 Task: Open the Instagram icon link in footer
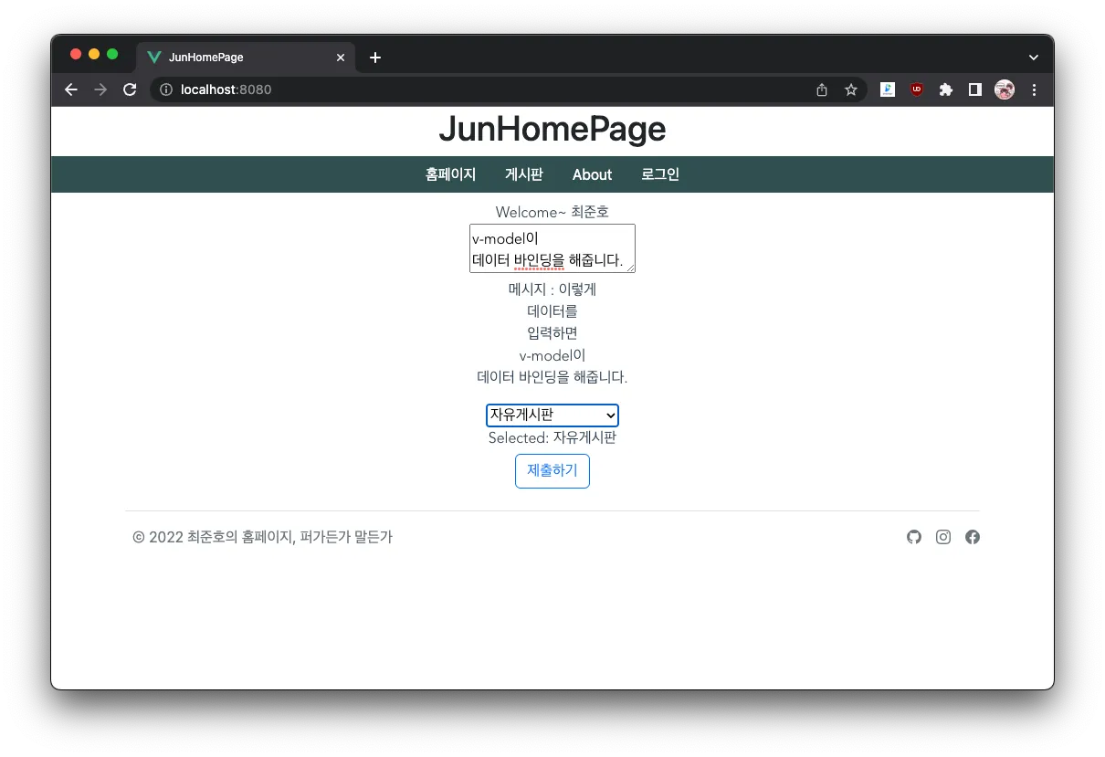click(943, 537)
